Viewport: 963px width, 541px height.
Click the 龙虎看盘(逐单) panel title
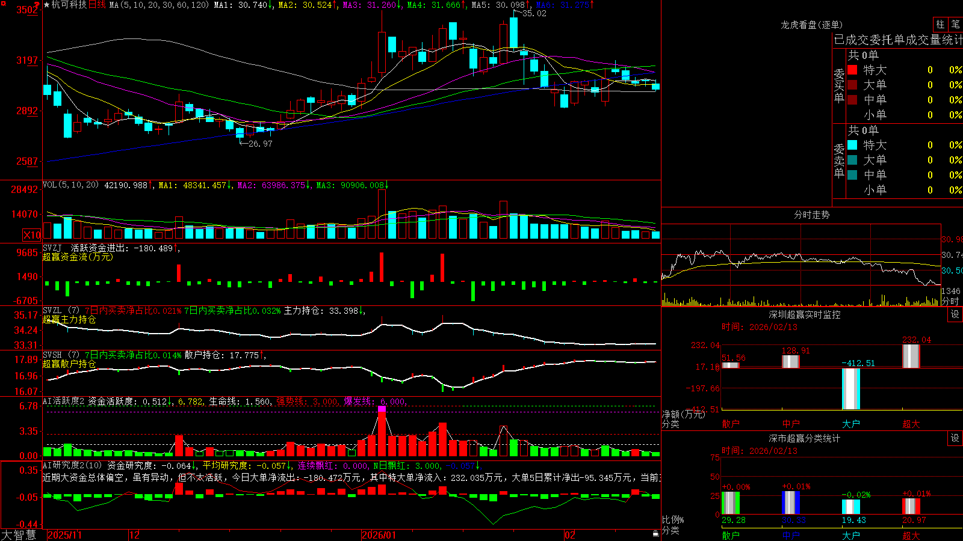pyautogui.click(x=811, y=25)
